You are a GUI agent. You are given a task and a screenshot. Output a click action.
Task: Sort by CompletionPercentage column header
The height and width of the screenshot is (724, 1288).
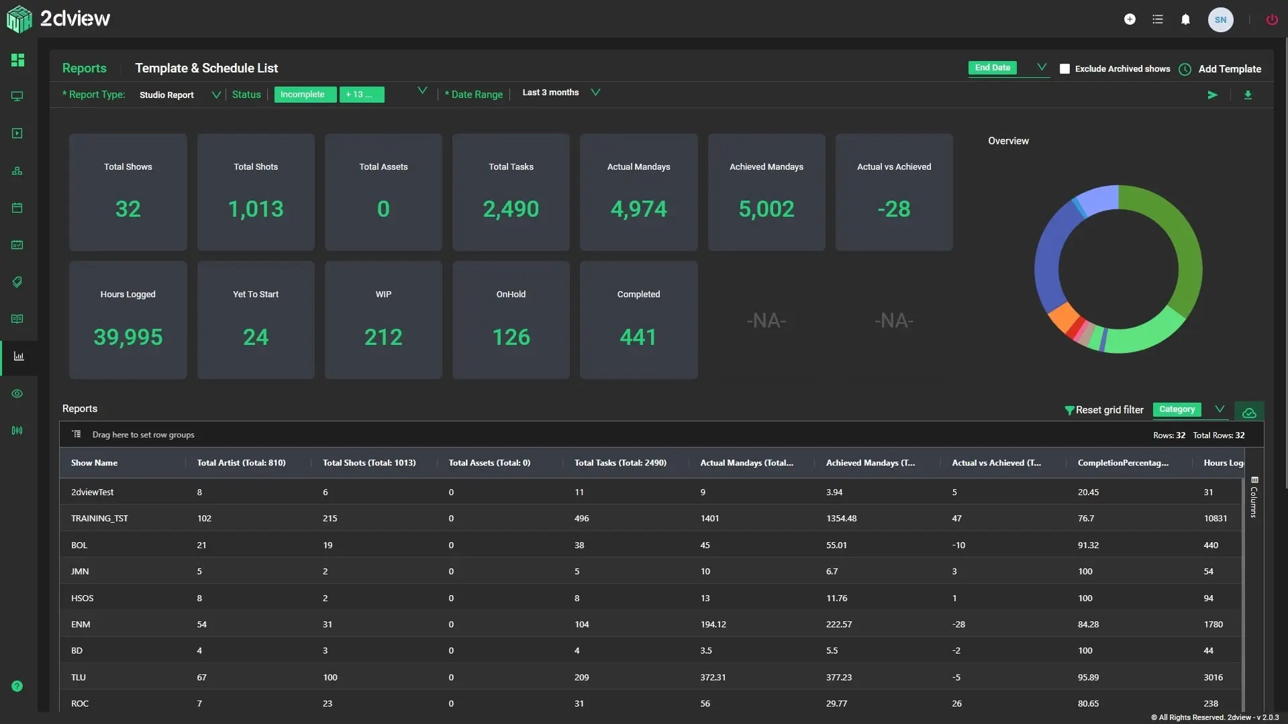[1123, 463]
